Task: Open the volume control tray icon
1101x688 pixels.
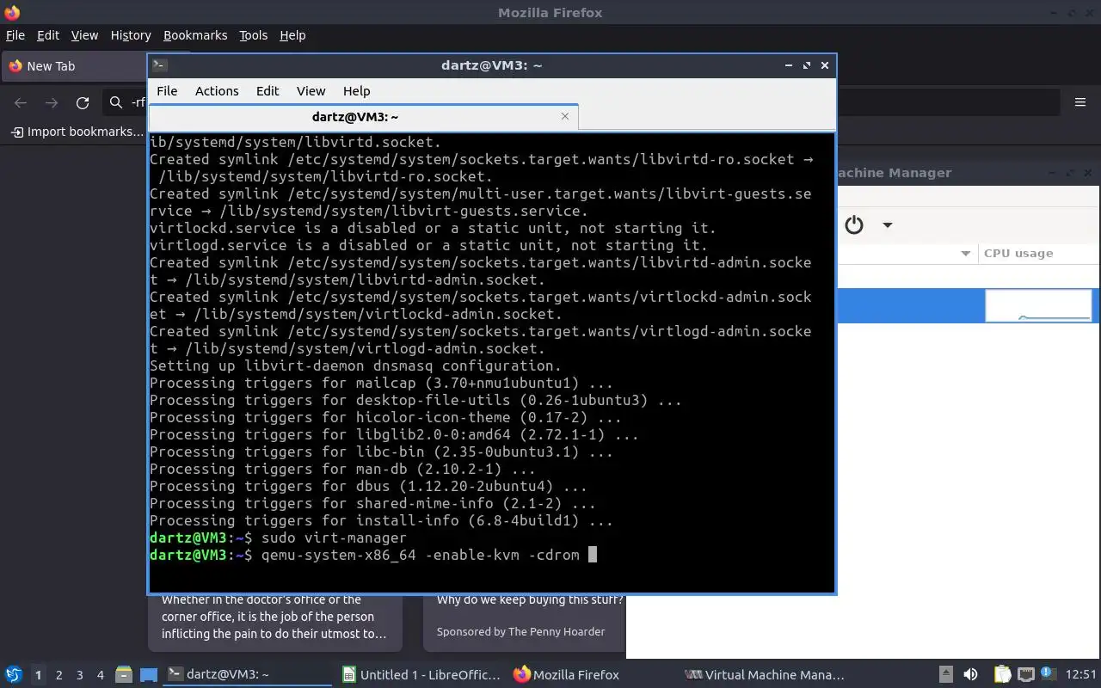Action: [x=970, y=675]
